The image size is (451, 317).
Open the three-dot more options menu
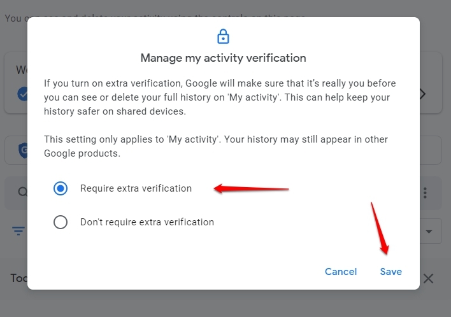[425, 193]
